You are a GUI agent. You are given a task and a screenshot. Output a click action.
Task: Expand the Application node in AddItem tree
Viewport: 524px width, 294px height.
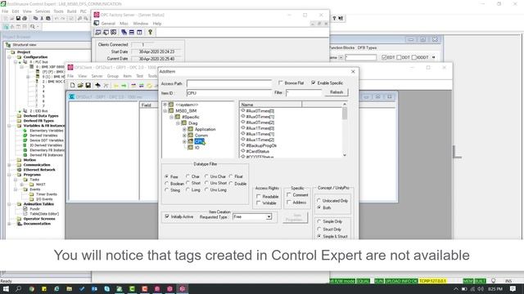184,129
